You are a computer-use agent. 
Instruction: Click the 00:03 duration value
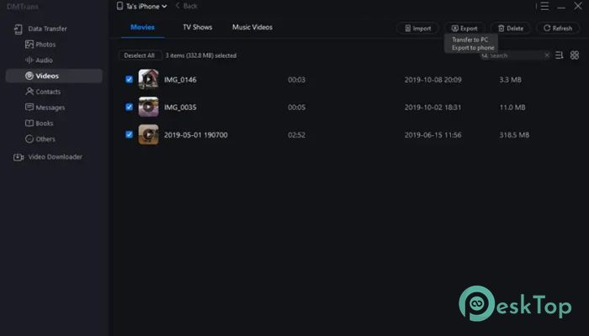point(296,80)
